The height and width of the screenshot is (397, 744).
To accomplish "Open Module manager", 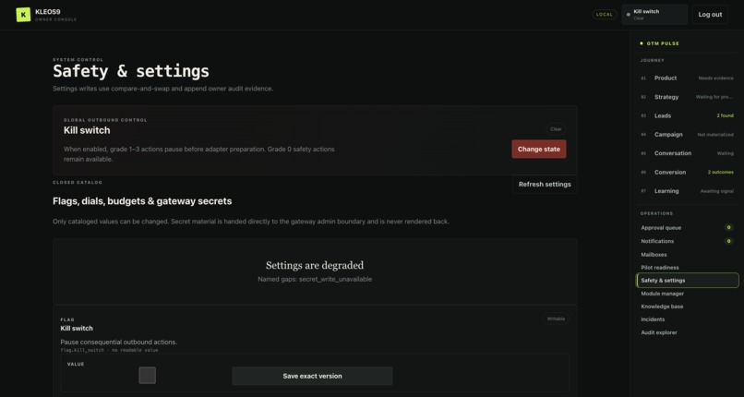I will coord(687,294).
